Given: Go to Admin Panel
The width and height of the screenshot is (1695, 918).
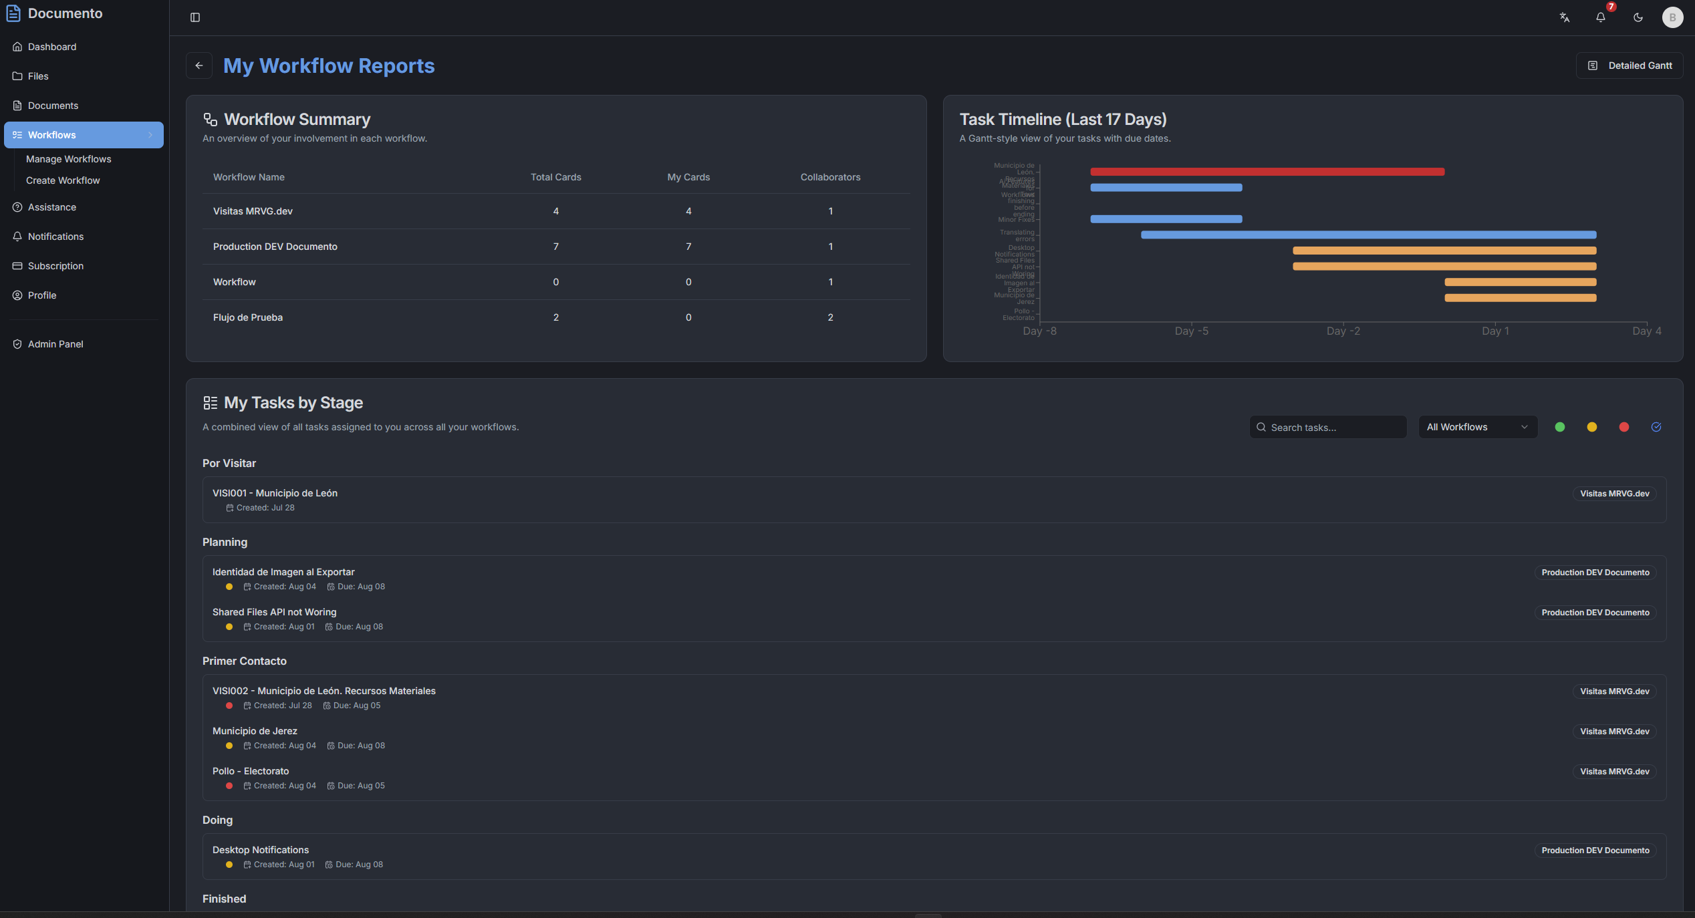Looking at the screenshot, I should (x=55, y=344).
